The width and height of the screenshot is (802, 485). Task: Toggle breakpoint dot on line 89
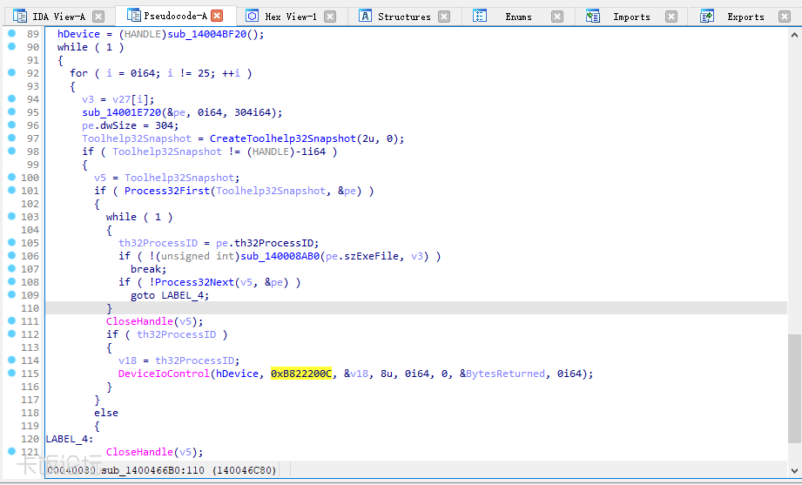point(11,33)
